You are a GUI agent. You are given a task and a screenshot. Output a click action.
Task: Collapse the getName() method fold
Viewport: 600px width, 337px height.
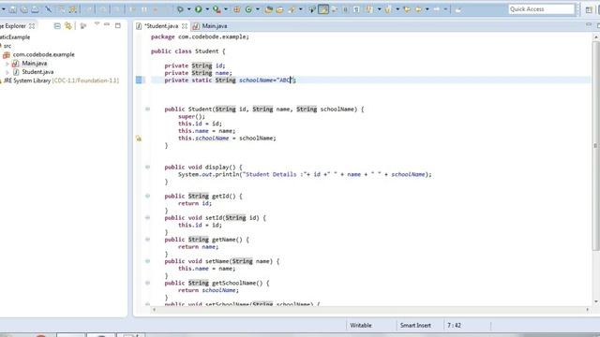(148, 240)
